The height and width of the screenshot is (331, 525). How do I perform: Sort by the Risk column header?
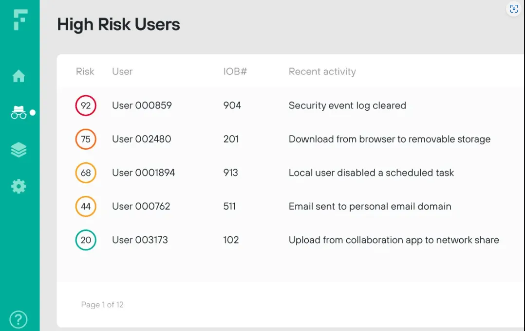point(85,71)
